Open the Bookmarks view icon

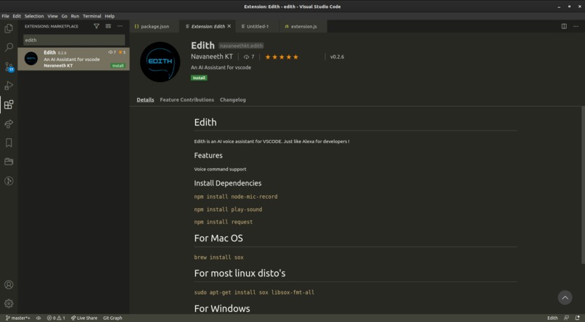9,143
